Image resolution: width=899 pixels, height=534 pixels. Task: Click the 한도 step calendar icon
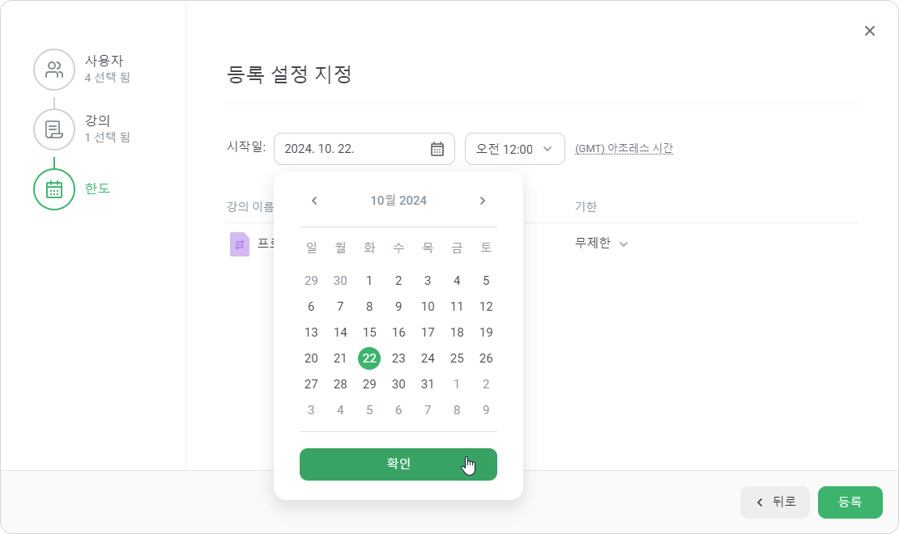[54, 189]
